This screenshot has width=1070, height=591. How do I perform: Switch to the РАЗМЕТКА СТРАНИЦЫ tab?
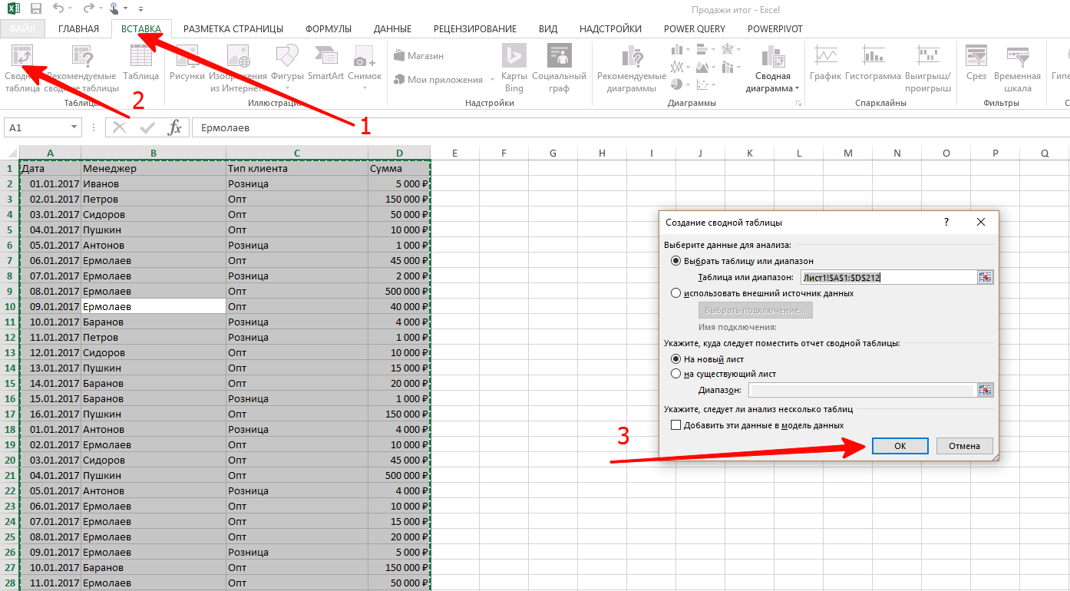click(x=233, y=28)
